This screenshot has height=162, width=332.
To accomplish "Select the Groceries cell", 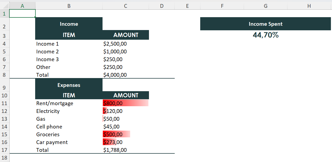I will pyautogui.click(x=69, y=134).
